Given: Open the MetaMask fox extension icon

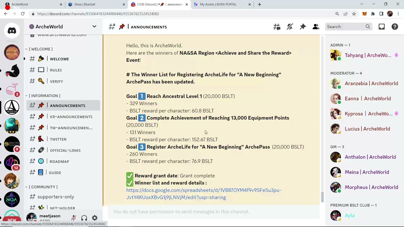Looking at the screenshot, I should (365, 14).
